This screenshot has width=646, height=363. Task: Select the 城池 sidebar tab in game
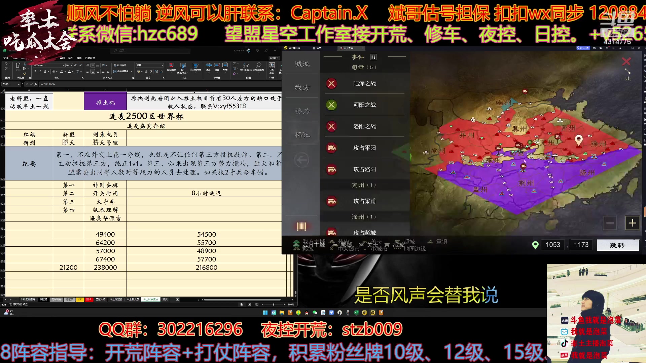(x=302, y=64)
